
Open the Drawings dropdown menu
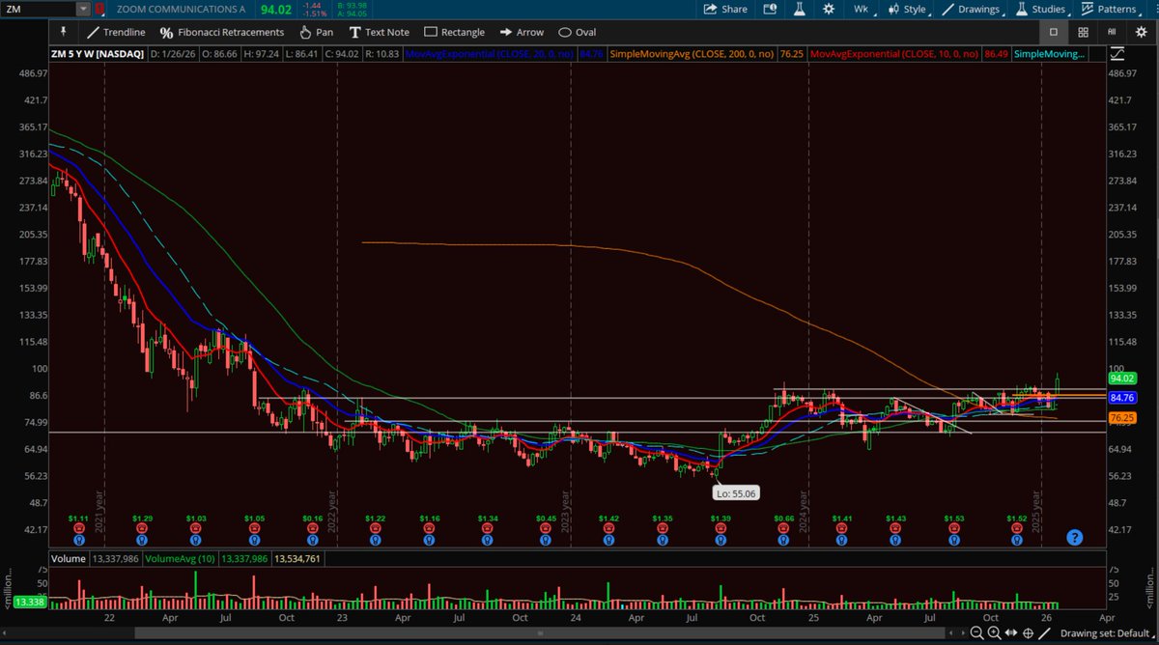tap(975, 9)
